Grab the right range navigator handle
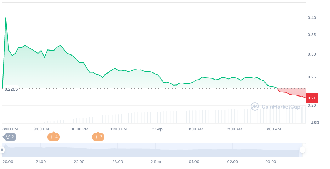This screenshot has width=330, height=169. pyautogui.click(x=302, y=150)
